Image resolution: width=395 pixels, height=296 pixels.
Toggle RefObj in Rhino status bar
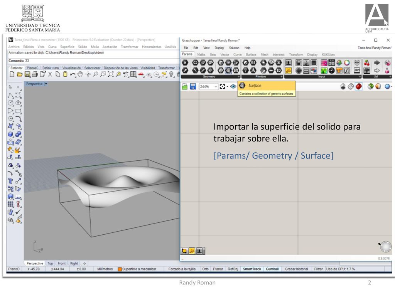(x=233, y=269)
